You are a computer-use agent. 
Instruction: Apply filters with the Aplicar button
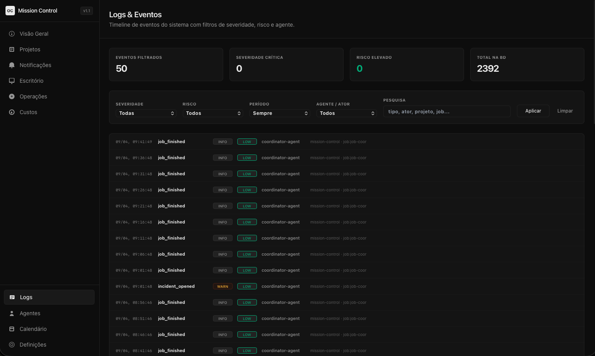tap(533, 111)
